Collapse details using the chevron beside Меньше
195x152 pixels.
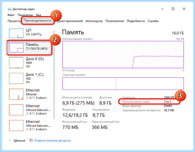tap(10, 140)
